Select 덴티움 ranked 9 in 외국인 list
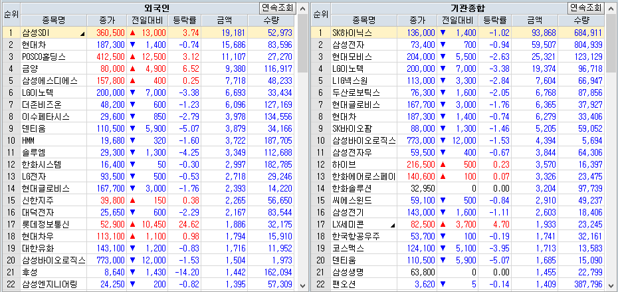This screenshot has width=618, height=292. click(x=34, y=129)
